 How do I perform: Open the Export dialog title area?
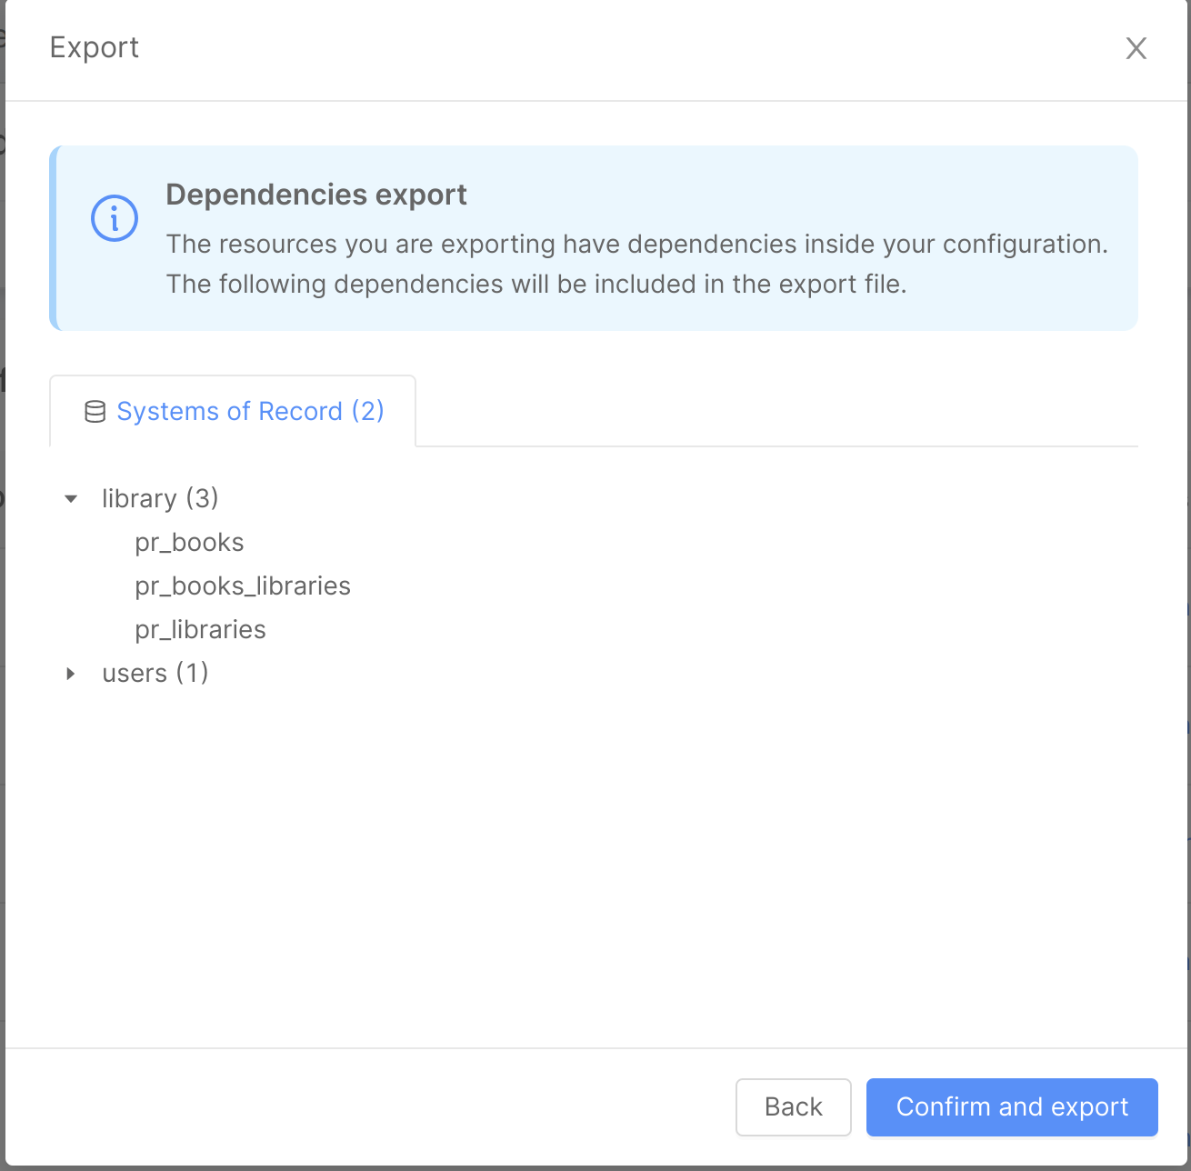[x=94, y=47]
